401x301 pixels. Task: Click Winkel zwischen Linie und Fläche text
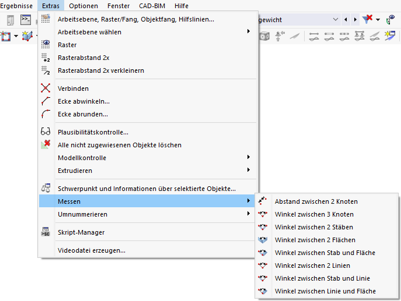tap(325, 291)
